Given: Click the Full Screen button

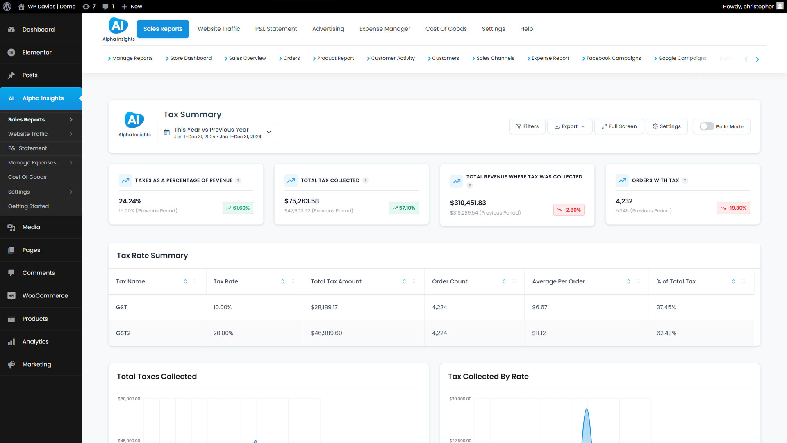Looking at the screenshot, I should [x=619, y=126].
